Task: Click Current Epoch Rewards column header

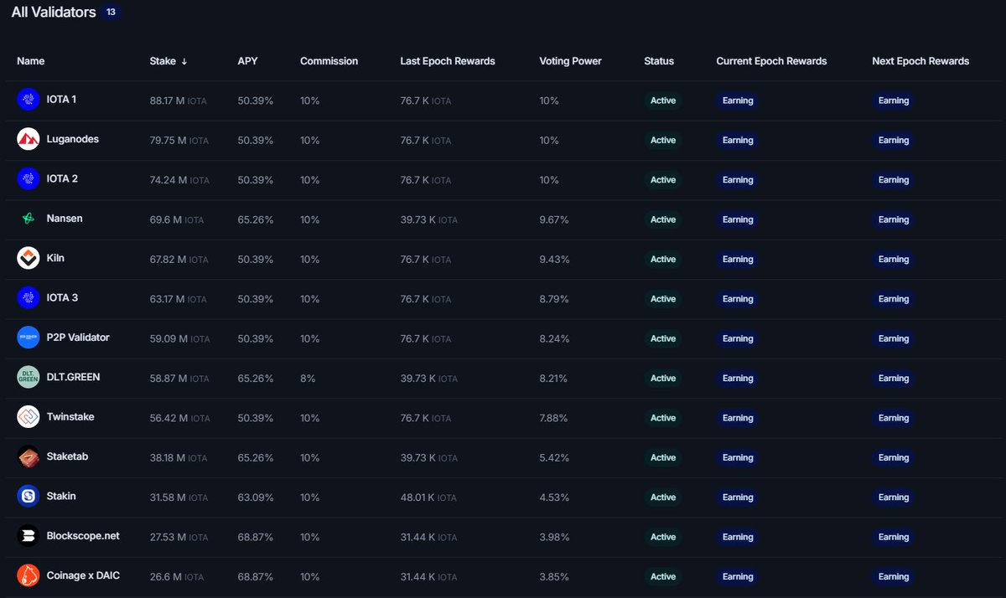Action: pyautogui.click(x=771, y=61)
